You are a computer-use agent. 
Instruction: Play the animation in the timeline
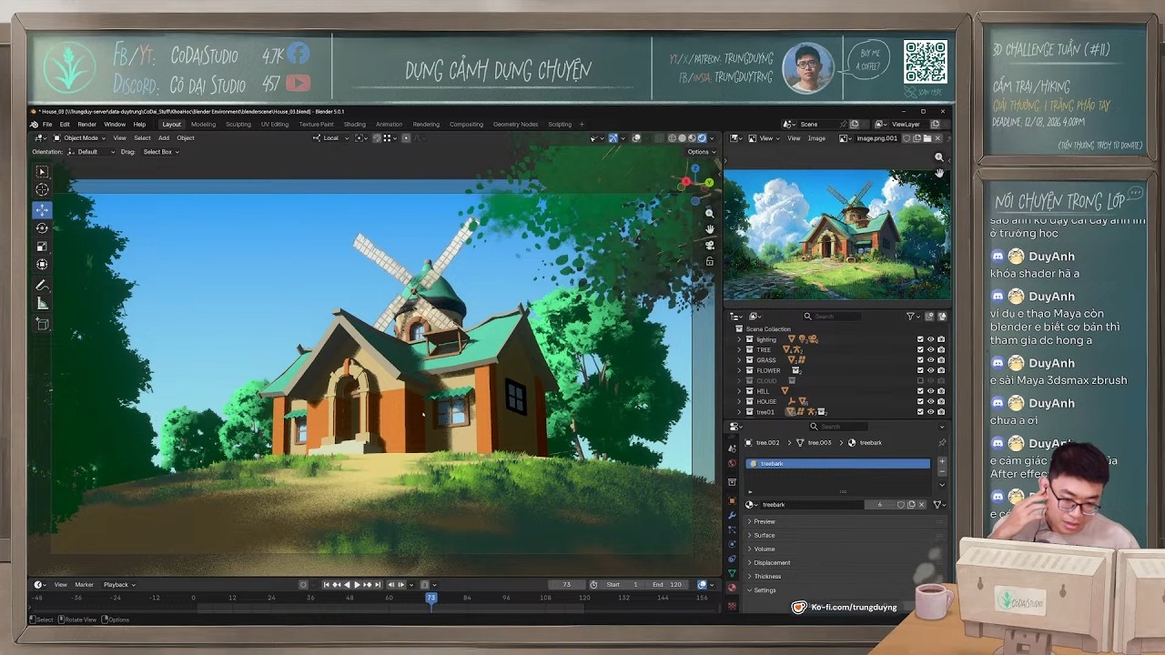357,585
